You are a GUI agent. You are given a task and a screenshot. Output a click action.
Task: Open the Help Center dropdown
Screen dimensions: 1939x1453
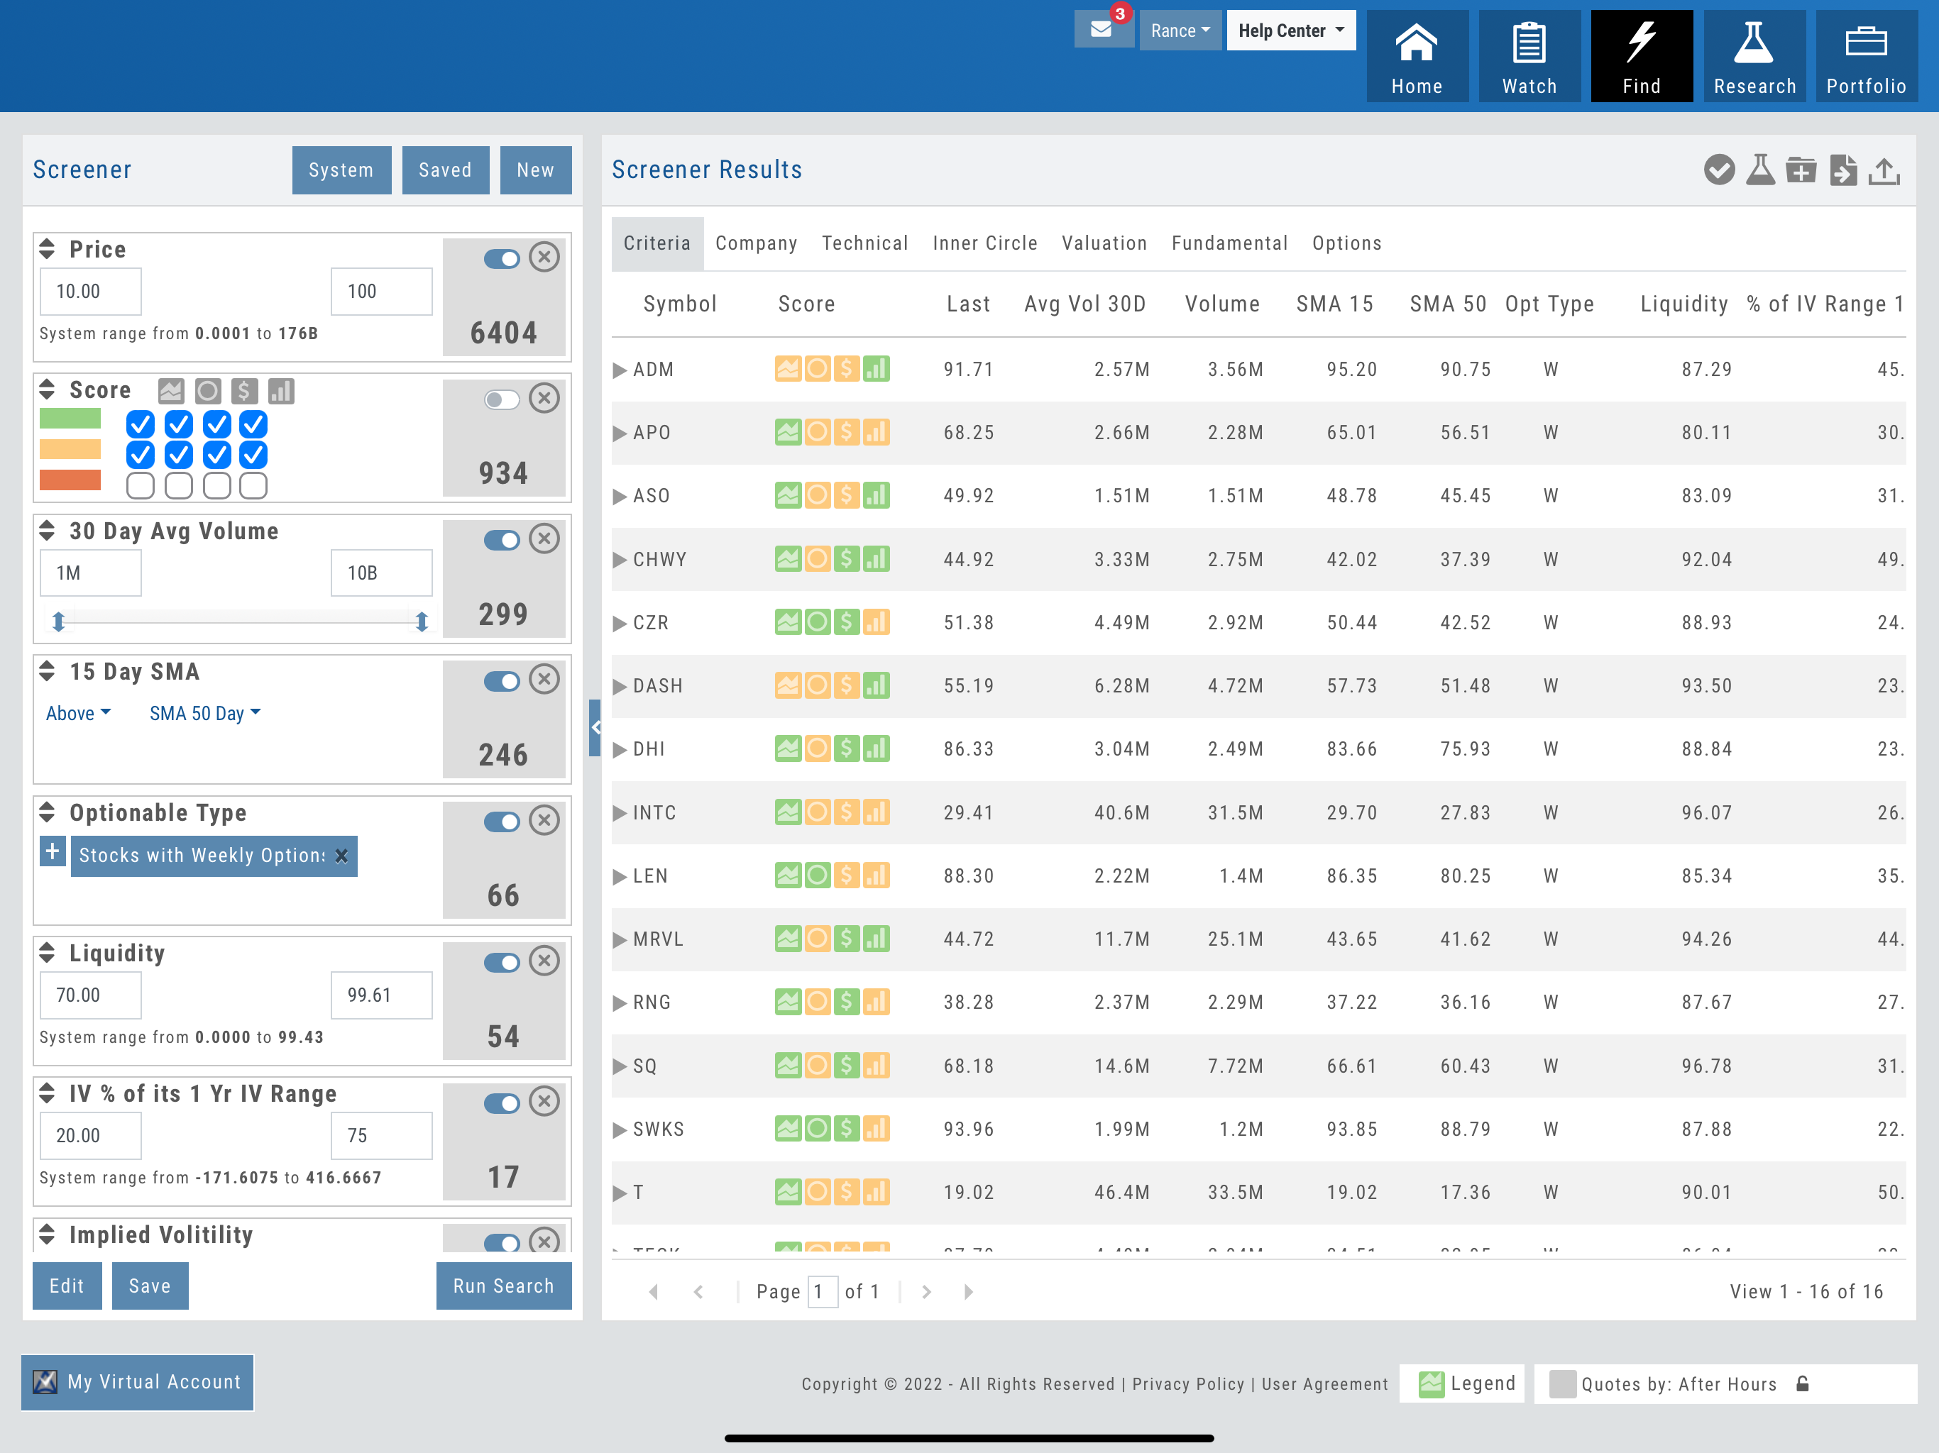(1291, 31)
